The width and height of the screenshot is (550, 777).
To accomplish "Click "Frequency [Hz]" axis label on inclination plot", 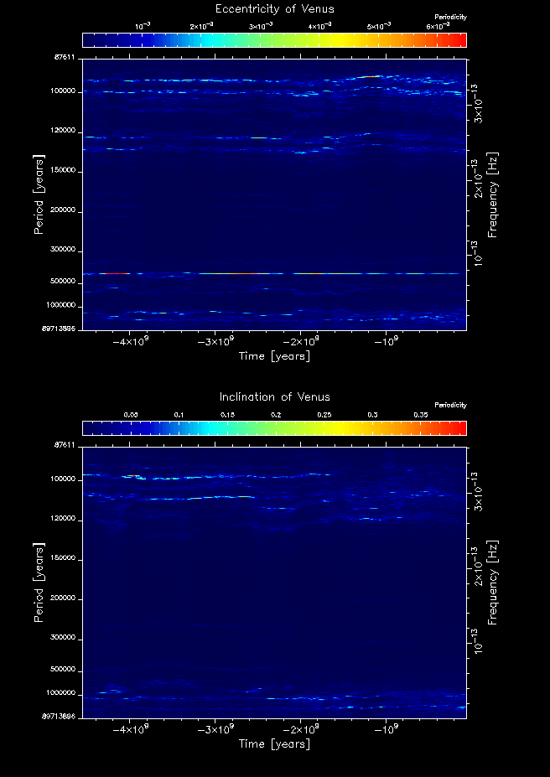I will [x=493, y=583].
